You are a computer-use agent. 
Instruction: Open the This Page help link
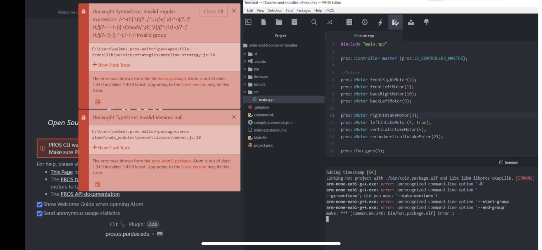coord(61,172)
